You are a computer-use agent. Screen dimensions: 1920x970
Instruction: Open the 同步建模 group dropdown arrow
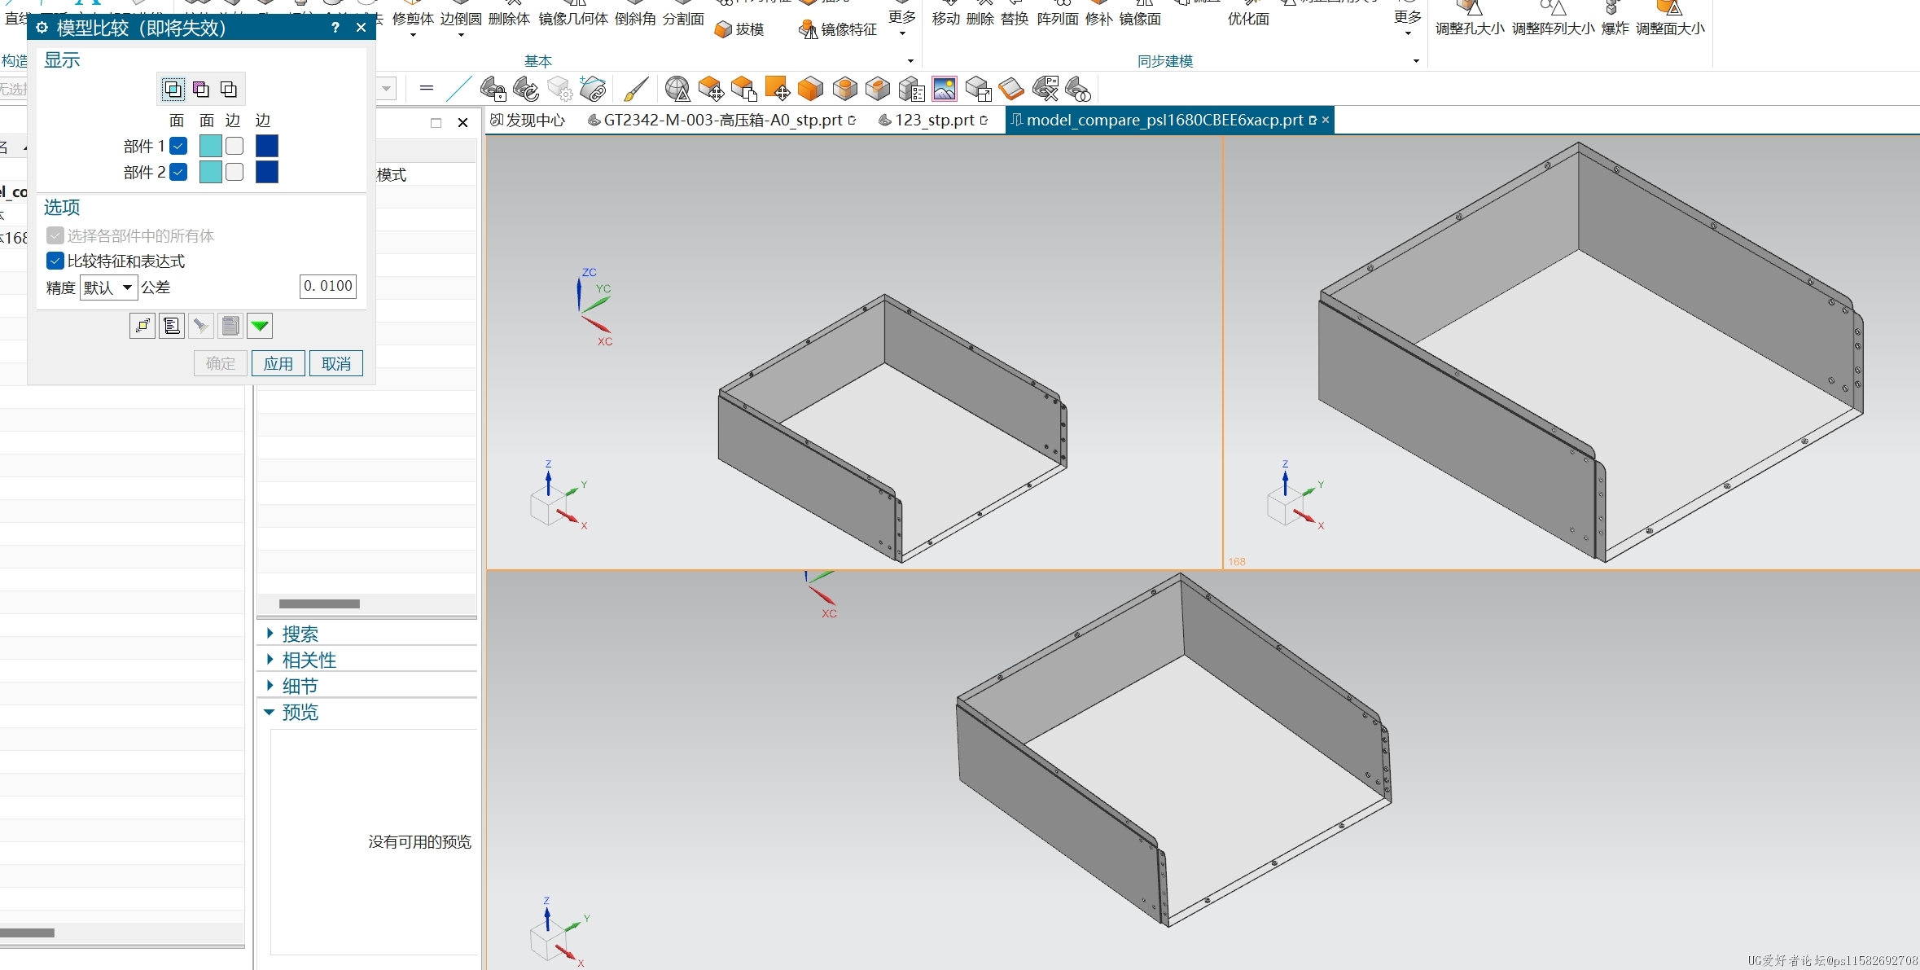coord(1416,61)
